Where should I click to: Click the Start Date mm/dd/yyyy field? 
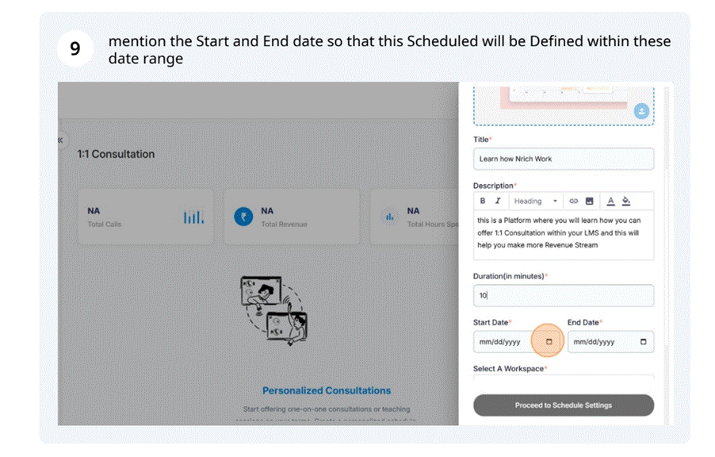pos(503,342)
